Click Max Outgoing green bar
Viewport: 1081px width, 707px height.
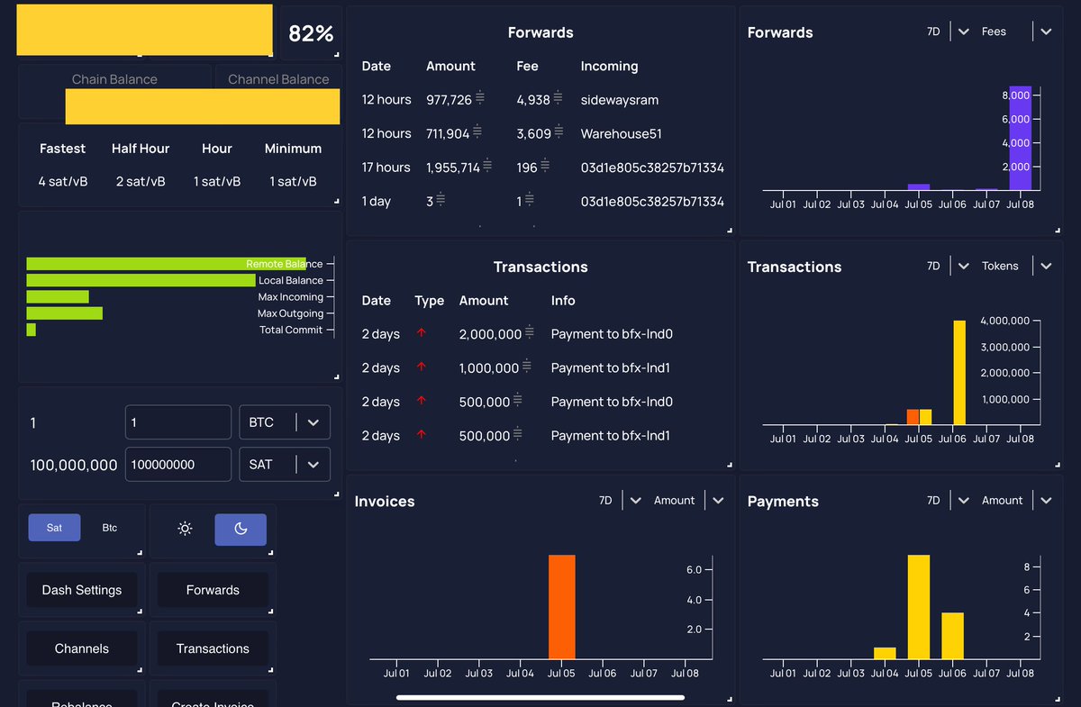(x=65, y=313)
